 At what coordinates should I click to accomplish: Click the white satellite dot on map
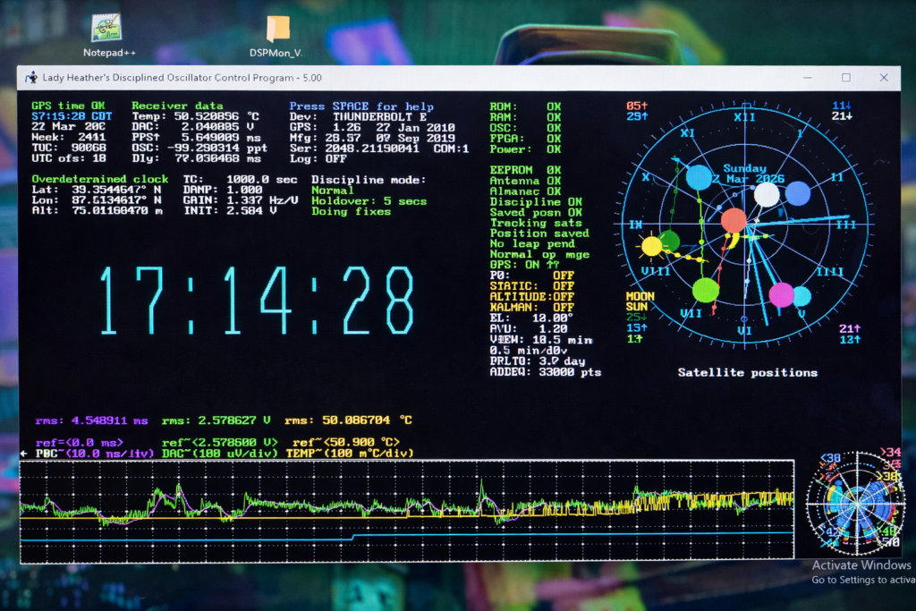[767, 194]
